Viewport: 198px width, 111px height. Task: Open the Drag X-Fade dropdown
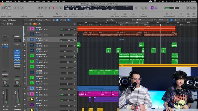163,20
